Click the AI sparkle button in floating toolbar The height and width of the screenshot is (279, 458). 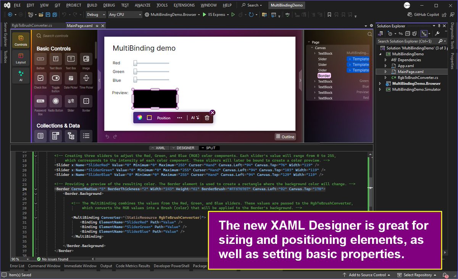click(x=195, y=118)
